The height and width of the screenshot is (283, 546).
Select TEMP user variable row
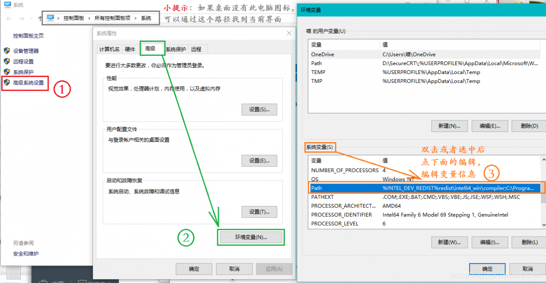pos(424,72)
